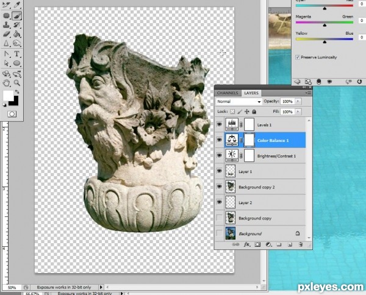Select the History Brush tool

[x=17, y=25]
